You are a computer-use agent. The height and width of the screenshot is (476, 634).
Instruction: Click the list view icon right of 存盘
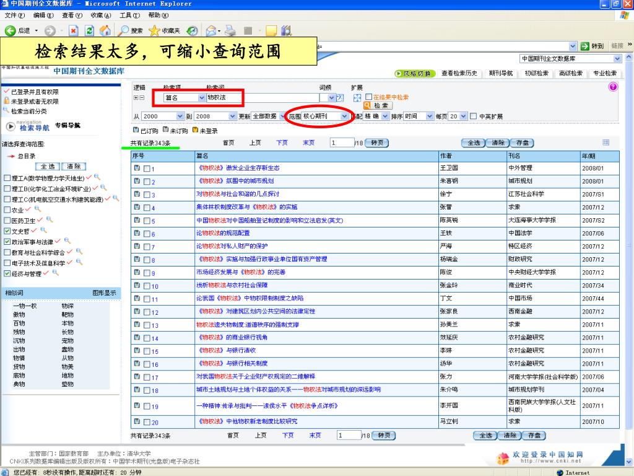point(606,142)
